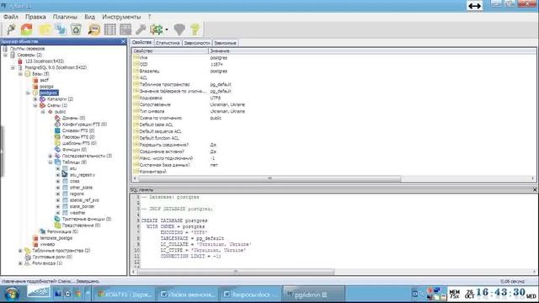The height and width of the screenshot is (303, 539).
Task: Expand the Роли входа (1) node
Action: [x=20, y=263]
